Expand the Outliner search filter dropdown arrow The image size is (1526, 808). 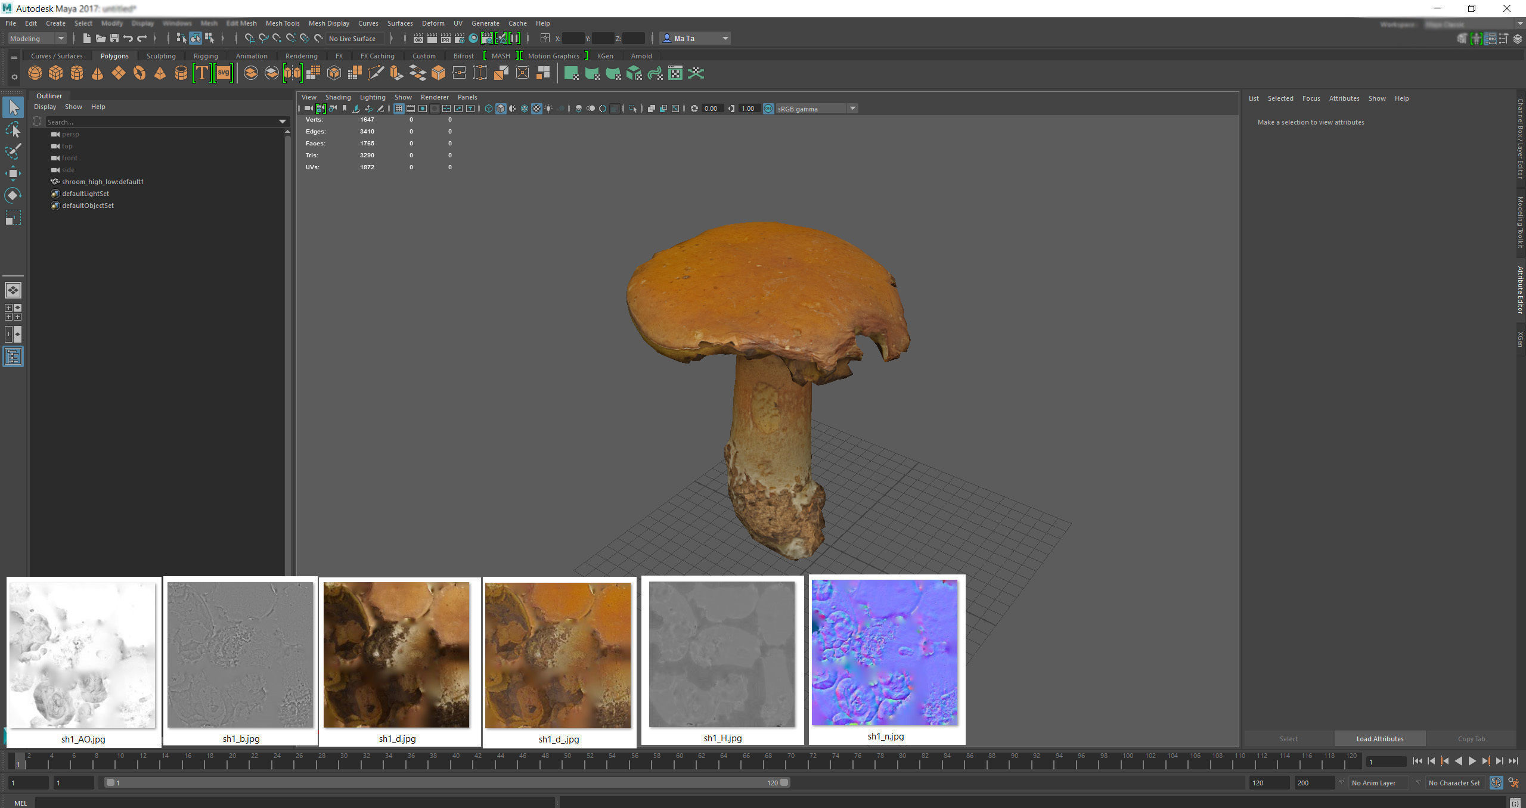click(283, 122)
